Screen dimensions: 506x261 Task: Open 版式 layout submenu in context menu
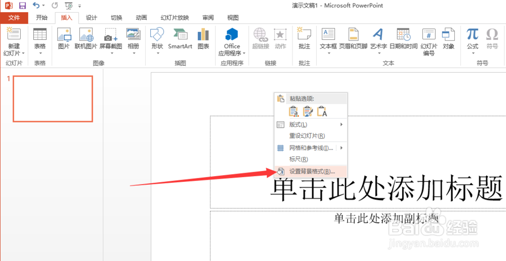tap(311, 125)
